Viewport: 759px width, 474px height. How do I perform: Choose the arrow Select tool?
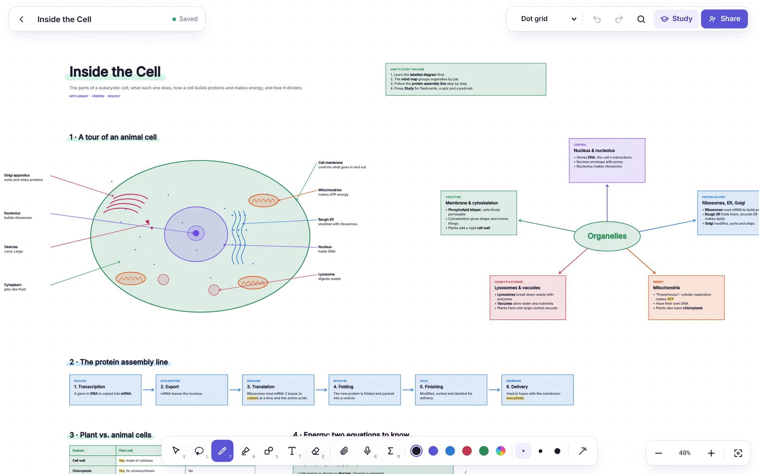[176, 451]
